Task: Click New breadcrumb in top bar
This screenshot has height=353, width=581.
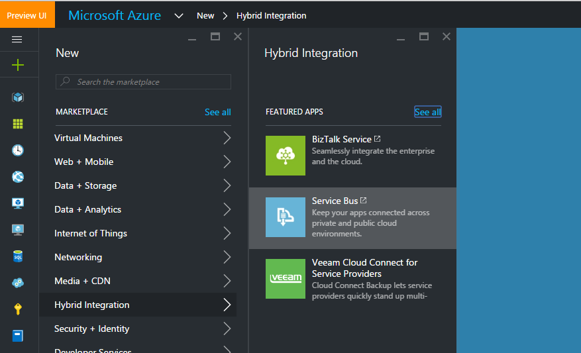Action: coord(205,15)
